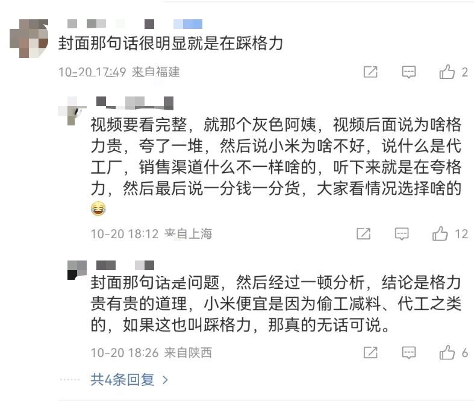
Task: Click the laughing emoji in the 上海 reply
Action: (x=98, y=209)
